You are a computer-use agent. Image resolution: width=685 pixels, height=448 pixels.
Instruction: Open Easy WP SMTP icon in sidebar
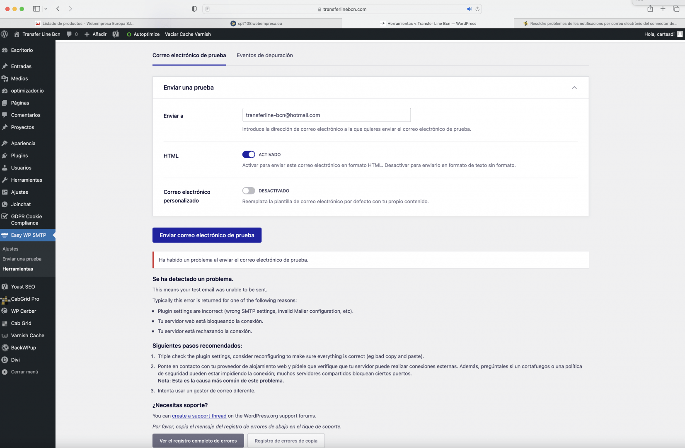pos(5,235)
